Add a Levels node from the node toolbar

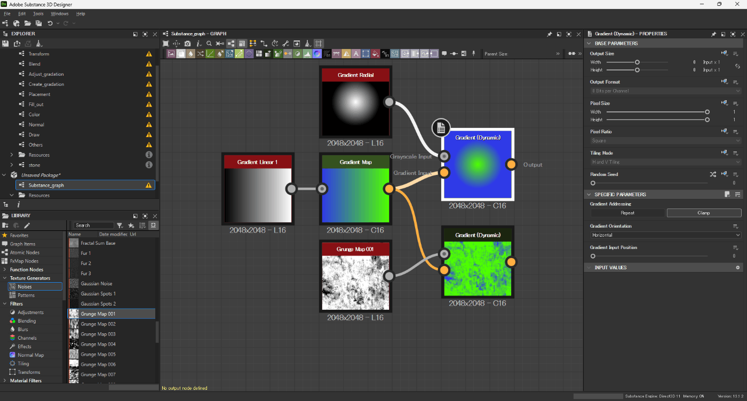pos(308,54)
